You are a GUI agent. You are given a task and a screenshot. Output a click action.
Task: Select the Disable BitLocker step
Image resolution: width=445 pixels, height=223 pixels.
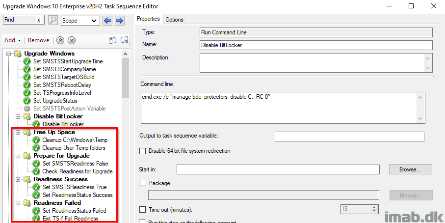[x=63, y=124]
